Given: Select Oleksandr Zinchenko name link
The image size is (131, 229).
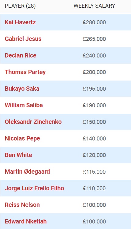Looking at the screenshot, I should [33, 122].
